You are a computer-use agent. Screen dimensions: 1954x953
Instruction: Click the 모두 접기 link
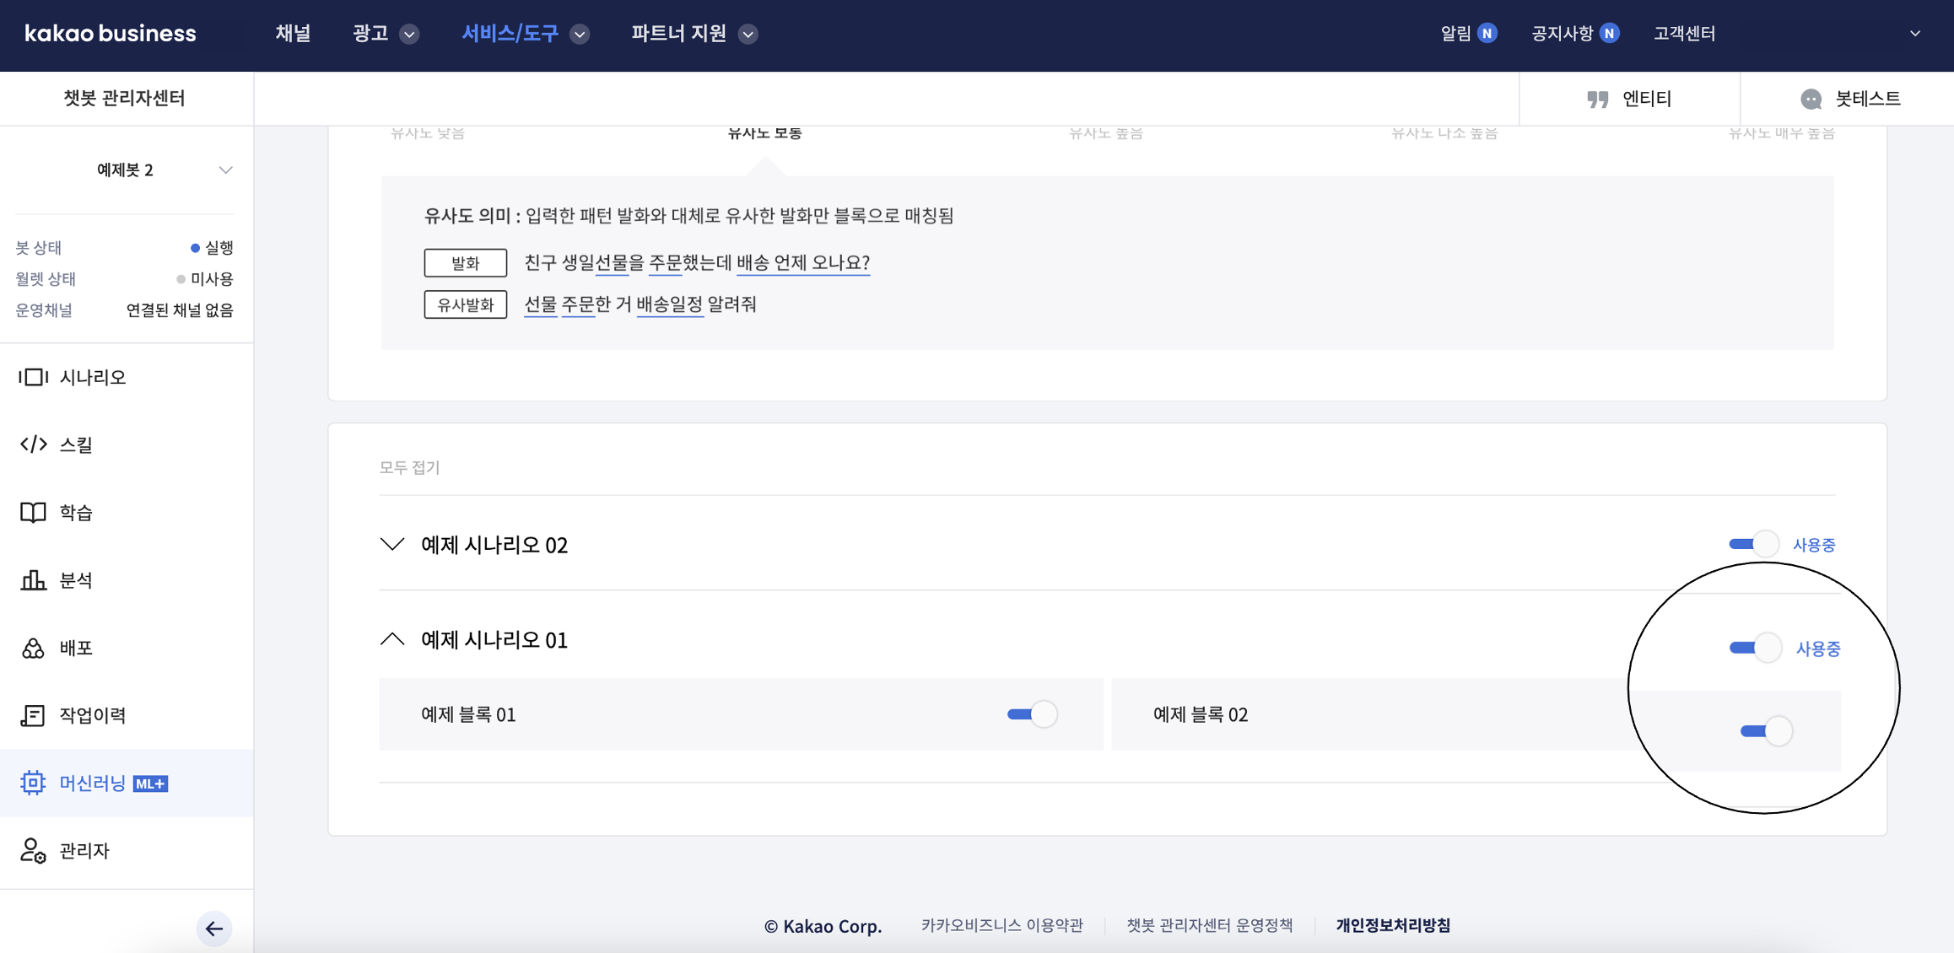click(x=410, y=467)
